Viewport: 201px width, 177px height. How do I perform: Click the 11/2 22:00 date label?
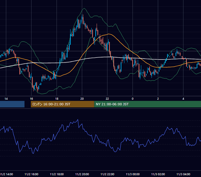pyautogui.click(x=107, y=174)
